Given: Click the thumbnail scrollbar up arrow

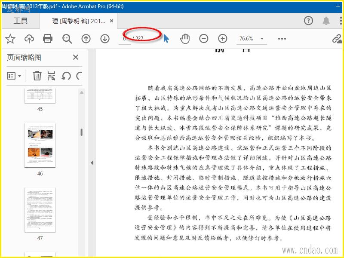Looking at the screenshot, I should coord(82,92).
